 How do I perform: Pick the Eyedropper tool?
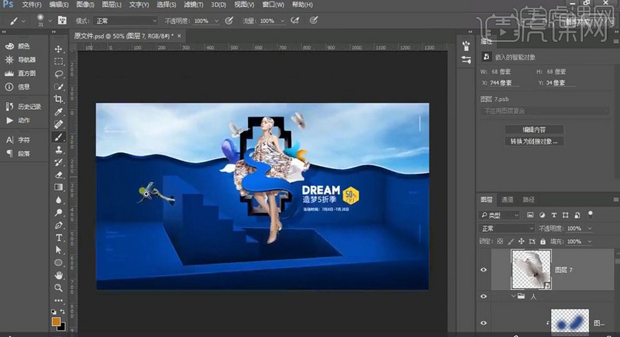(59, 112)
